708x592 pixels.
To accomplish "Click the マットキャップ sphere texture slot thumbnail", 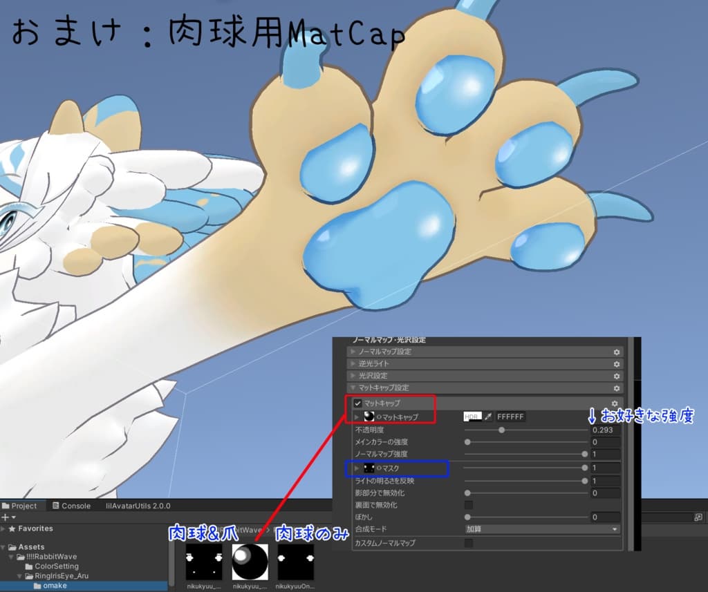I will pyautogui.click(x=369, y=417).
